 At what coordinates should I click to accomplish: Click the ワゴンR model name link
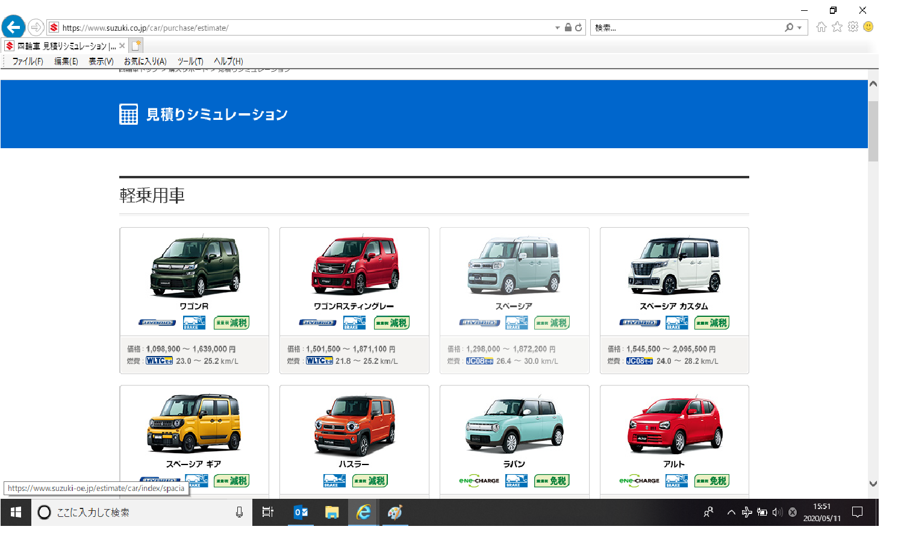point(194,306)
